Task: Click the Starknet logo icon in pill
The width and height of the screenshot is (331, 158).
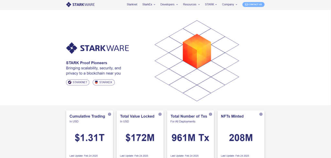Action: point(70,82)
